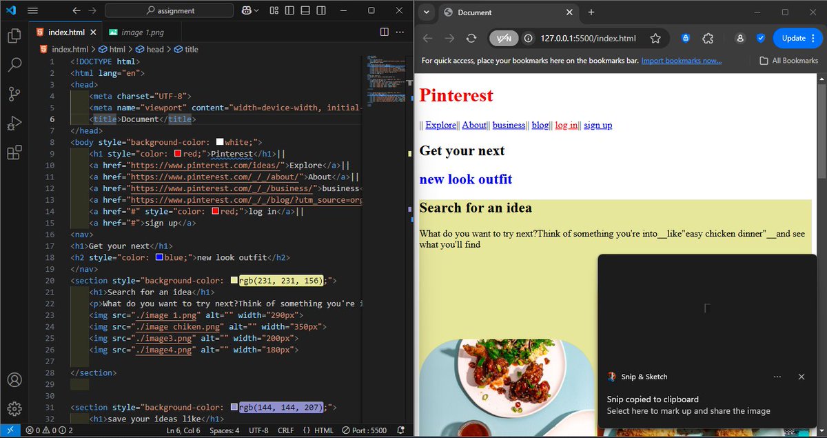View site information for 127.0.0.1
Image resolution: width=827 pixels, height=438 pixels.
point(529,39)
